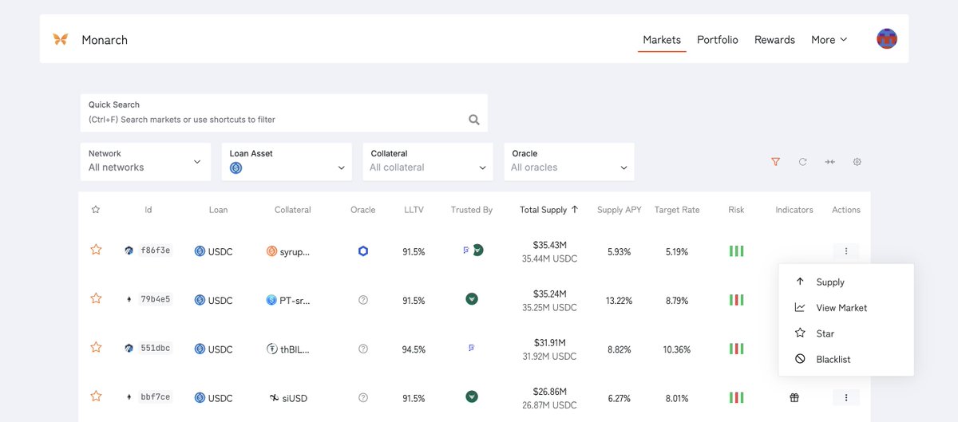Screen dimensions: 958x422
Task: Sort by Supply APY column
Action: [620, 210]
